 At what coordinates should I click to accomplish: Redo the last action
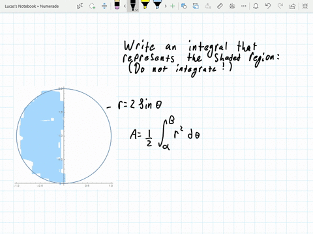[x=280, y=6]
